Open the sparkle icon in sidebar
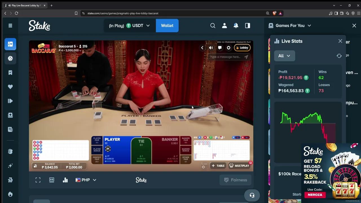361x203 pixels. pos(10,166)
